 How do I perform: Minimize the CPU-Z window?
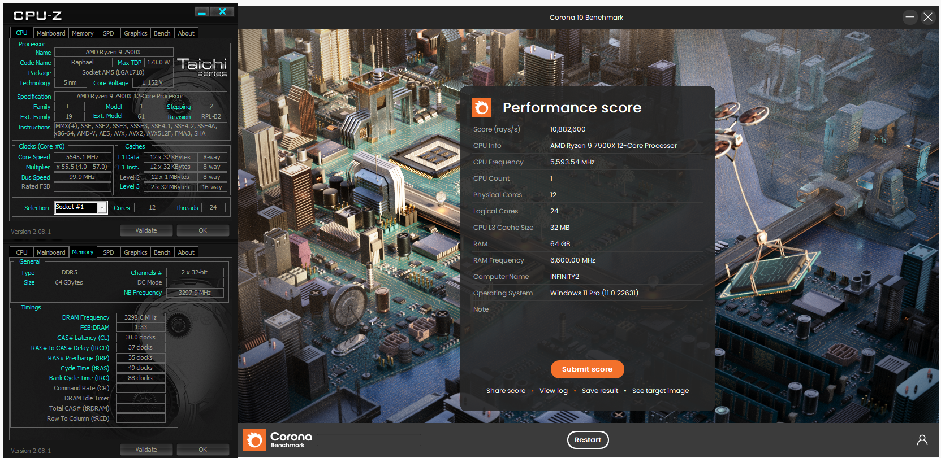202,12
